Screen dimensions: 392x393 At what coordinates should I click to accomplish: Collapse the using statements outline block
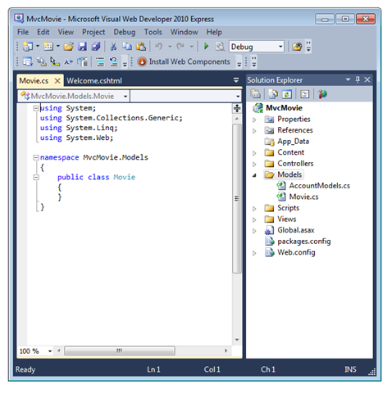36,108
